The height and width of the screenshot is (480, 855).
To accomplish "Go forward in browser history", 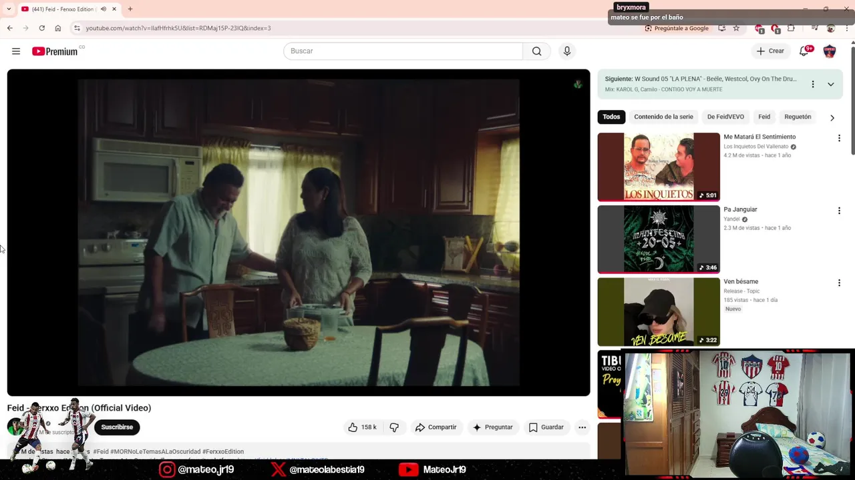I will coord(25,28).
